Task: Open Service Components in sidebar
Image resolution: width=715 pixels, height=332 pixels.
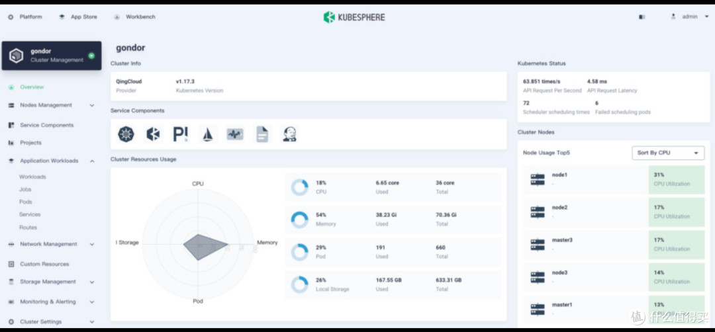Action: pyautogui.click(x=46, y=125)
